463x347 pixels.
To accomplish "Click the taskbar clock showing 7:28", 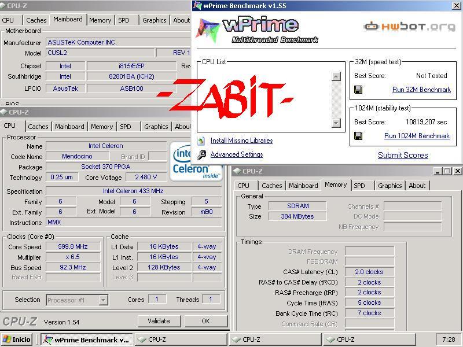I will coord(449,339).
